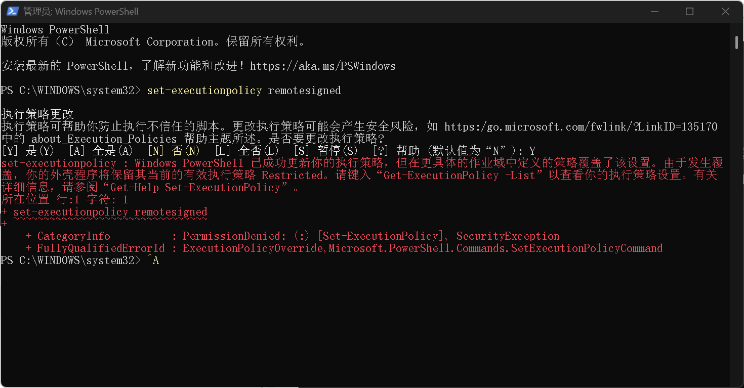Select the word "Restricted" in the error message
This screenshot has height=388, width=744.
pos(292,175)
